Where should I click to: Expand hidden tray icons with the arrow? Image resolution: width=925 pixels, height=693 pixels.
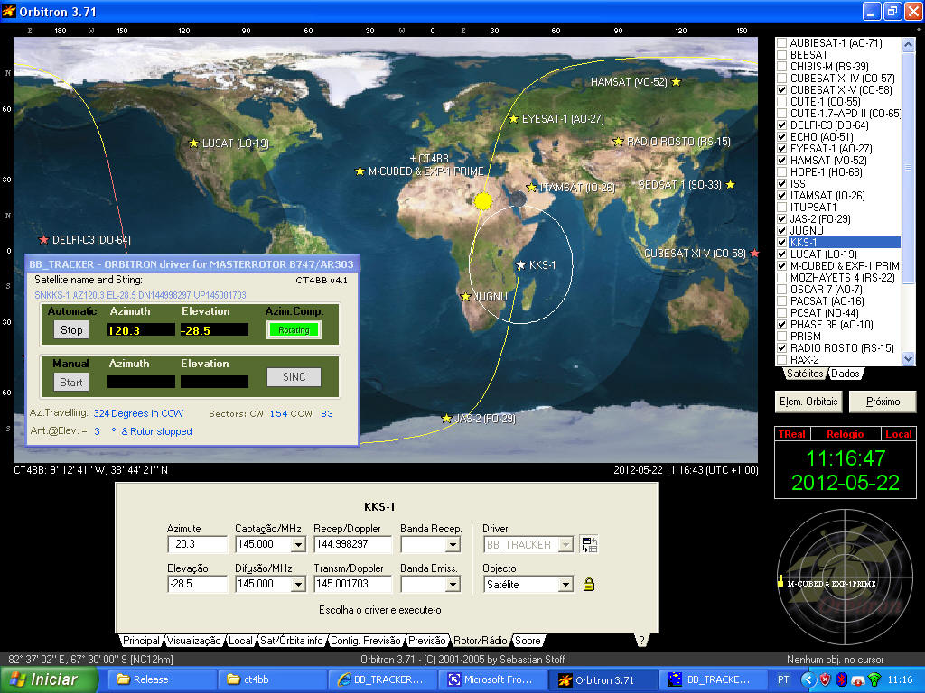pyautogui.click(x=808, y=679)
